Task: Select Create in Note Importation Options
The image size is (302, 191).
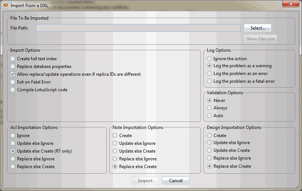Action: pyautogui.click(x=115, y=136)
